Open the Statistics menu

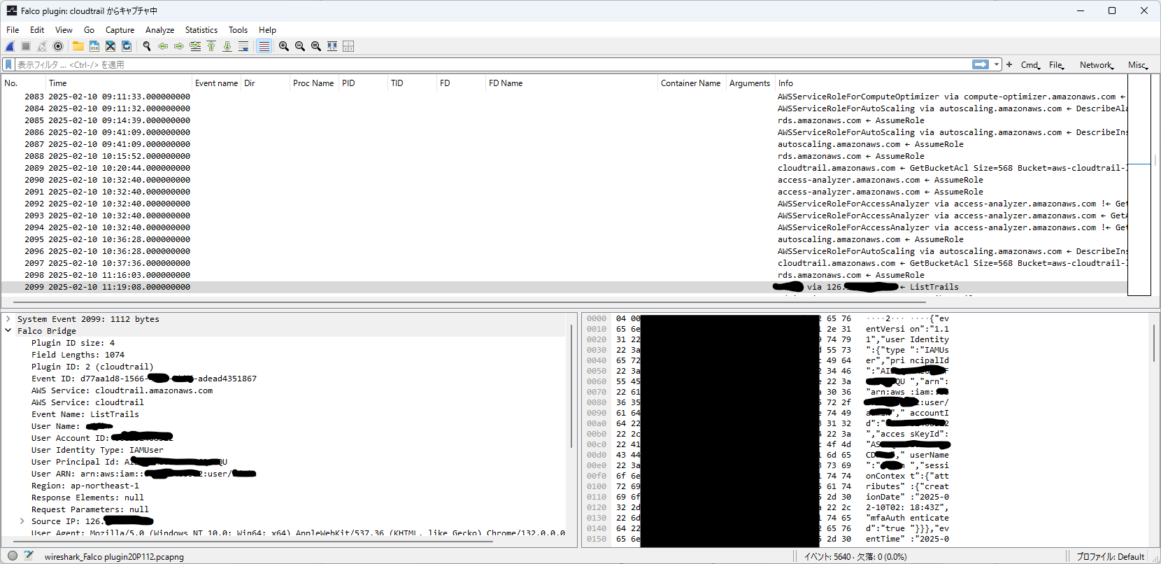coord(201,30)
